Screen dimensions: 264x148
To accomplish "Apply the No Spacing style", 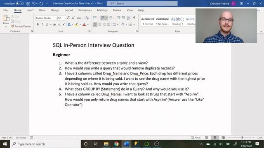I will tap(163, 21).
